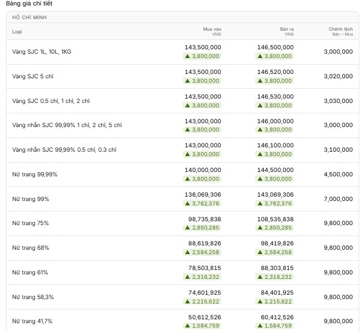Select the 'Nữ trang 68%' row label
The image size is (362, 333).
click(31, 248)
